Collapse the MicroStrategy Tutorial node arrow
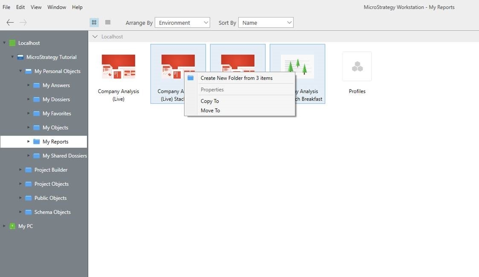This screenshot has height=277, width=479. pos(12,57)
